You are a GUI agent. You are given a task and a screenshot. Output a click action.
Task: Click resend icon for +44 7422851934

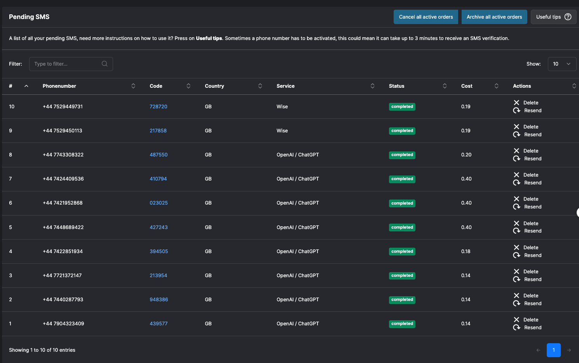tap(516, 255)
